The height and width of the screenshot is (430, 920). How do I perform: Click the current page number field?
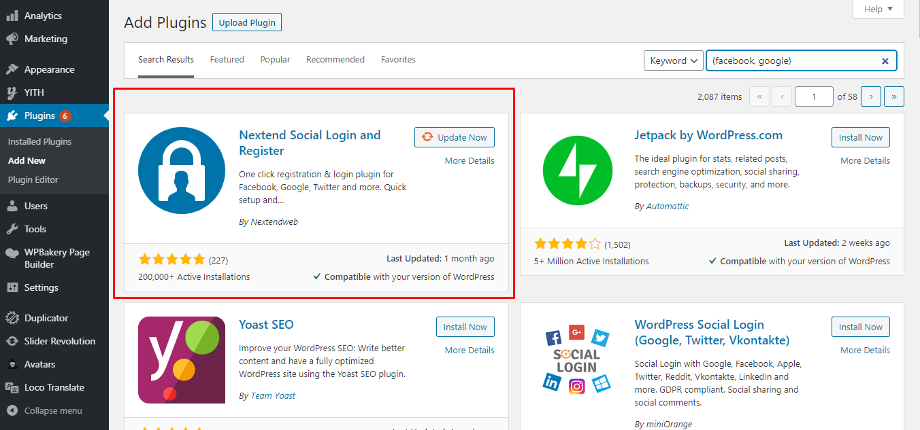[x=814, y=96]
